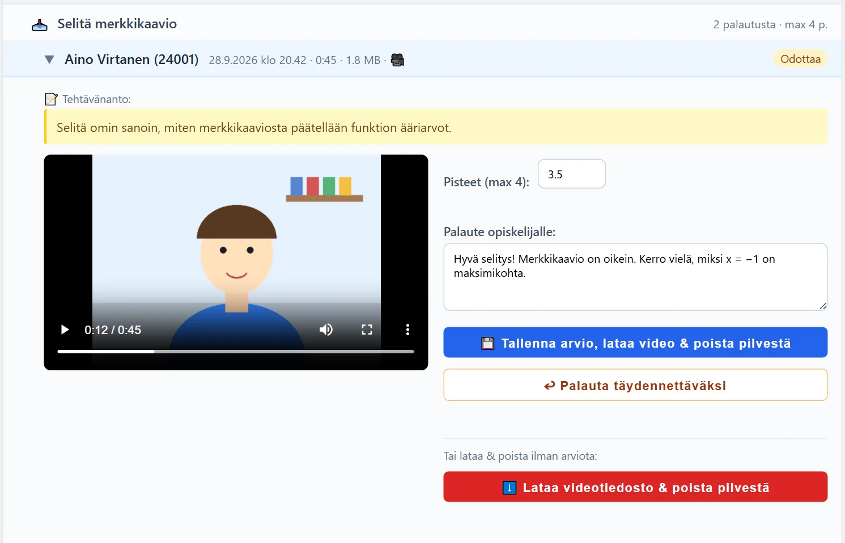Click the Odottaa status badge
This screenshot has height=543, width=845.
pos(800,59)
